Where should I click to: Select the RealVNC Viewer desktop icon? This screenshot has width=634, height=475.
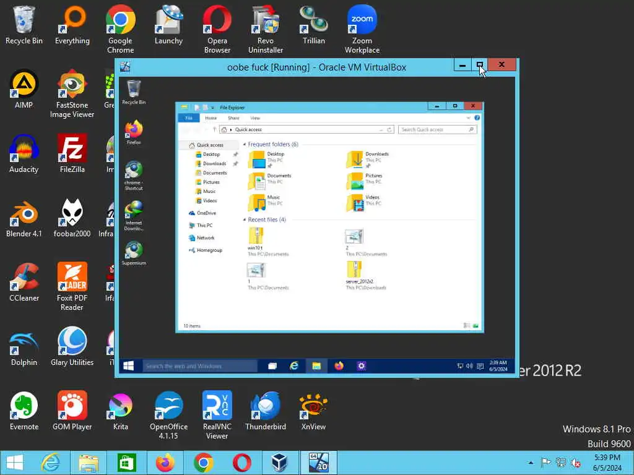217,416
